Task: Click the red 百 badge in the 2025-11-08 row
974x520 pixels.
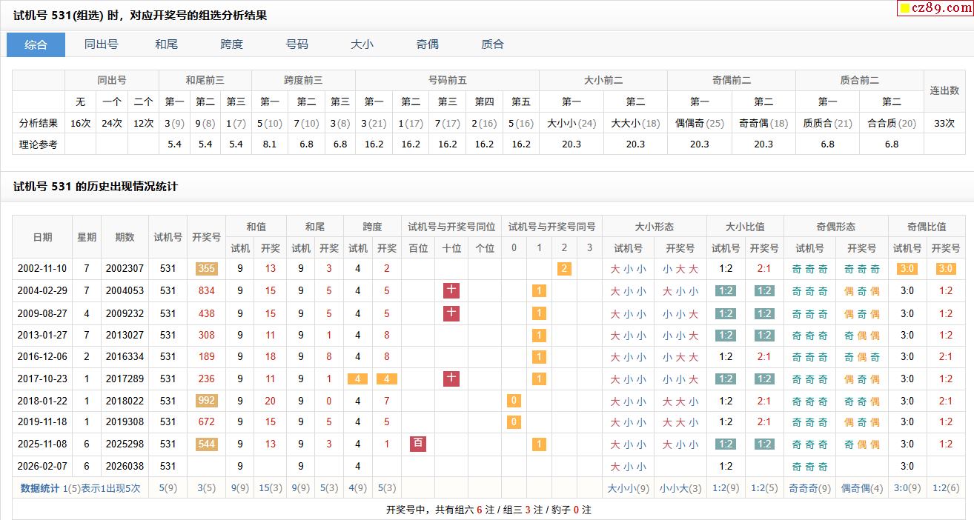Action: point(418,444)
